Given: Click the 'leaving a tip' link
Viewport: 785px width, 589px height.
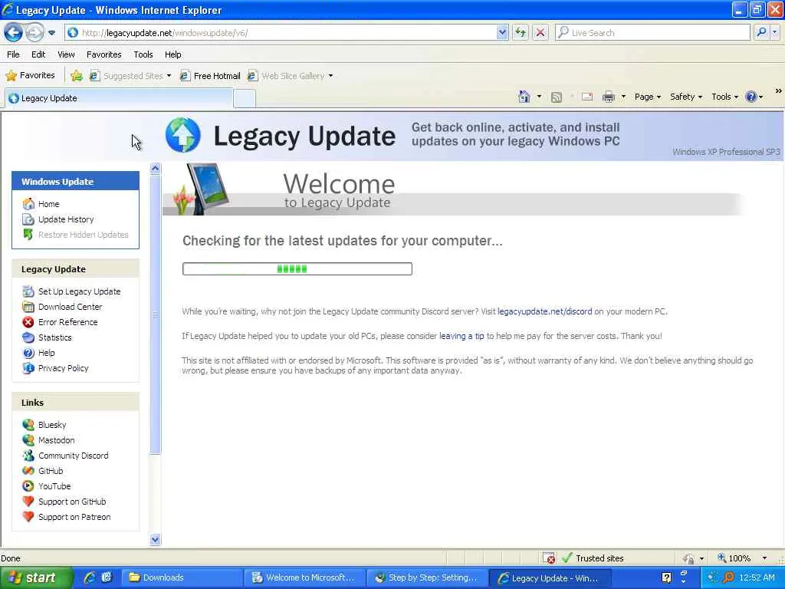Looking at the screenshot, I should point(461,336).
